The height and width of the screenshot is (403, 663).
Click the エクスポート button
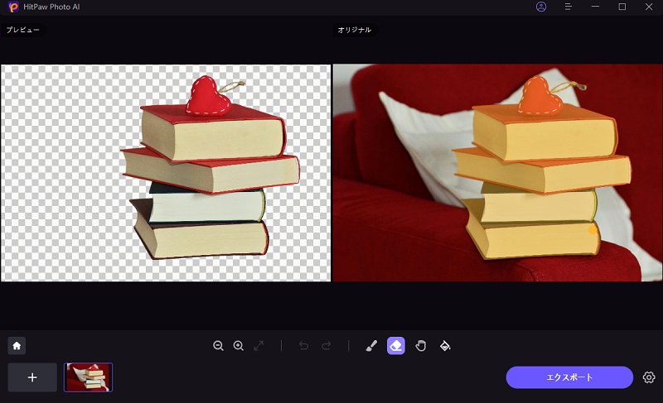(x=569, y=377)
